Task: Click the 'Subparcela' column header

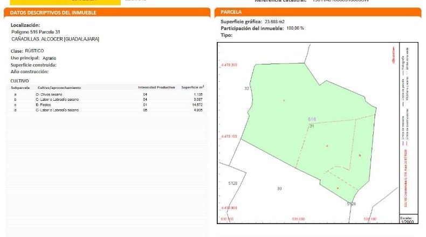Action: [20, 88]
